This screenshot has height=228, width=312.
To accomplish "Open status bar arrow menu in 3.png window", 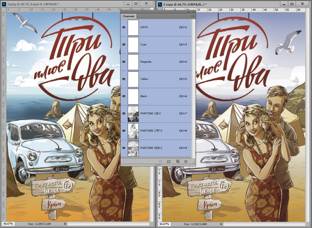I will (x=65, y=224).
